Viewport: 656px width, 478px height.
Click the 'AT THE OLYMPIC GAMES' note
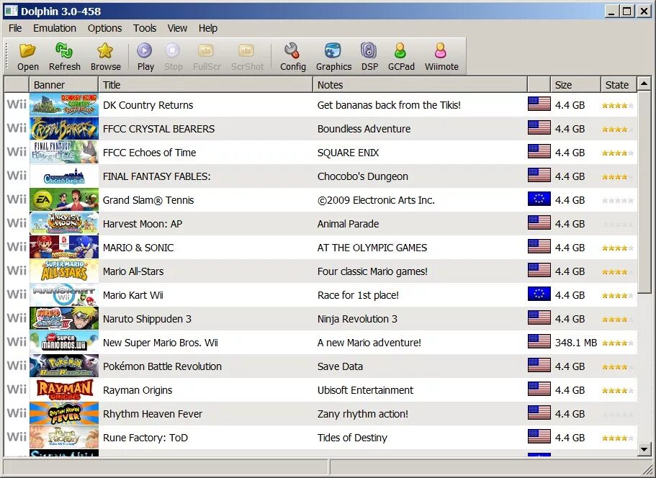(x=372, y=248)
